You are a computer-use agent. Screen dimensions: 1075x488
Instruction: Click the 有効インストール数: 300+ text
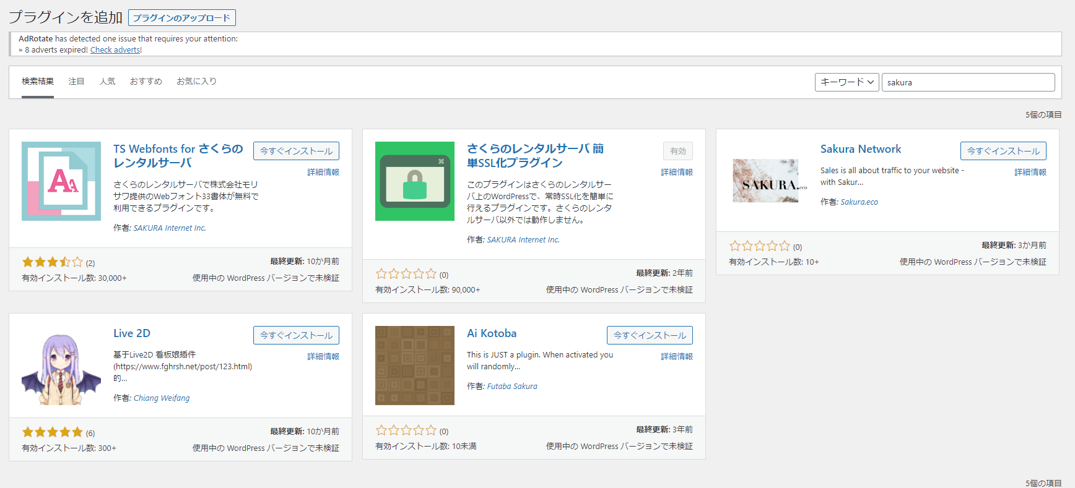coord(69,448)
